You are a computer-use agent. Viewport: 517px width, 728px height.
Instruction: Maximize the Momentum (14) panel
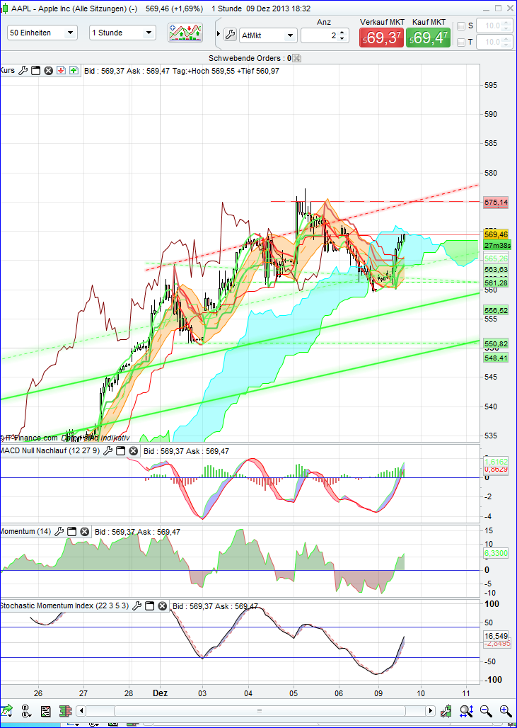pos(72,532)
